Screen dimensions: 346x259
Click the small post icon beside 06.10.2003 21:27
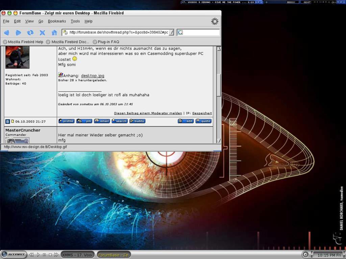pyautogui.click(x=13, y=121)
